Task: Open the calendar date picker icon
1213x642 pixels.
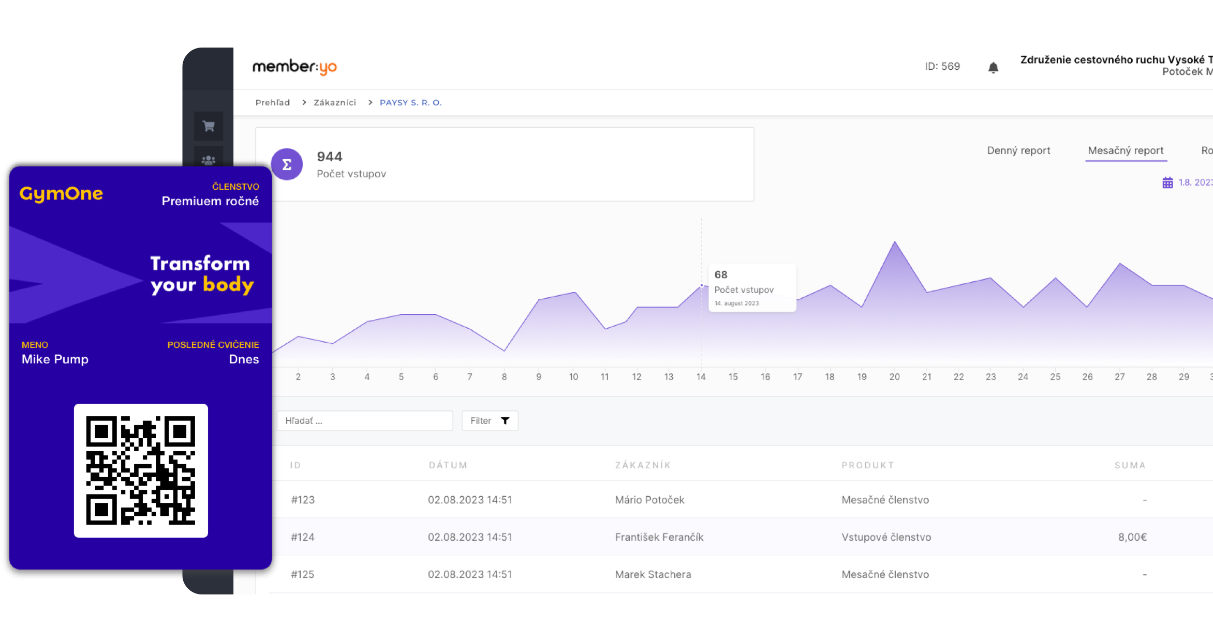Action: tap(1167, 182)
